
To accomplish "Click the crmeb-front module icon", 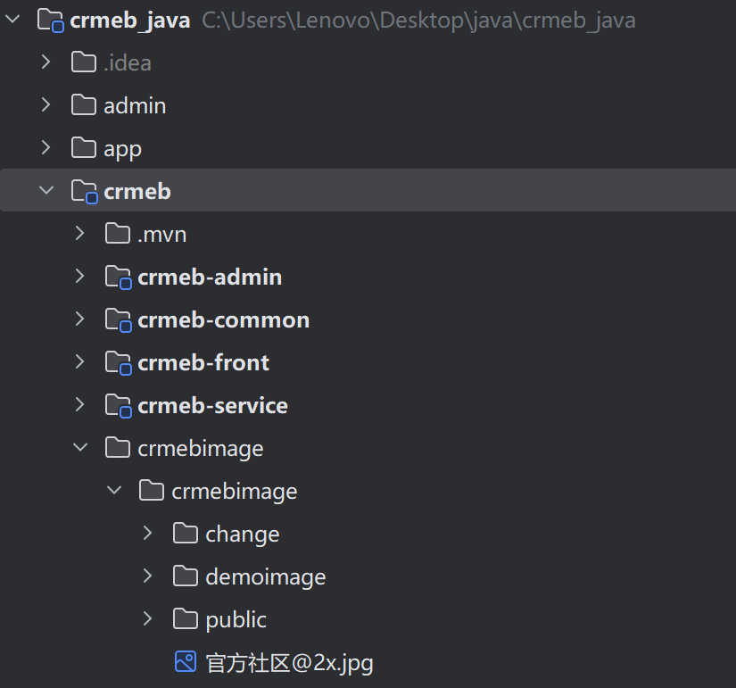I will (x=119, y=362).
